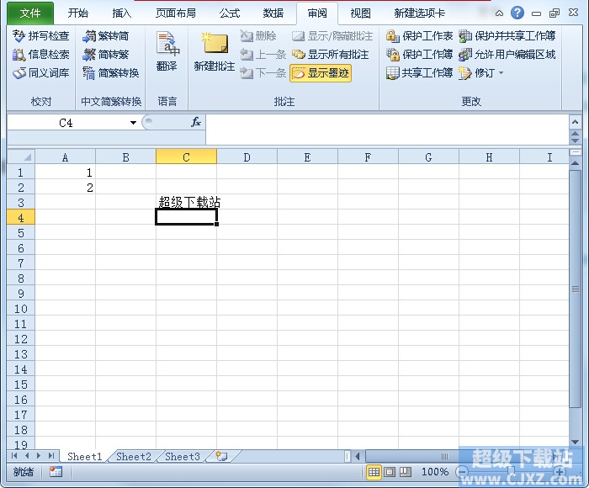Click 保护并共享工作簿 button
The width and height of the screenshot is (589, 488).
point(507,36)
